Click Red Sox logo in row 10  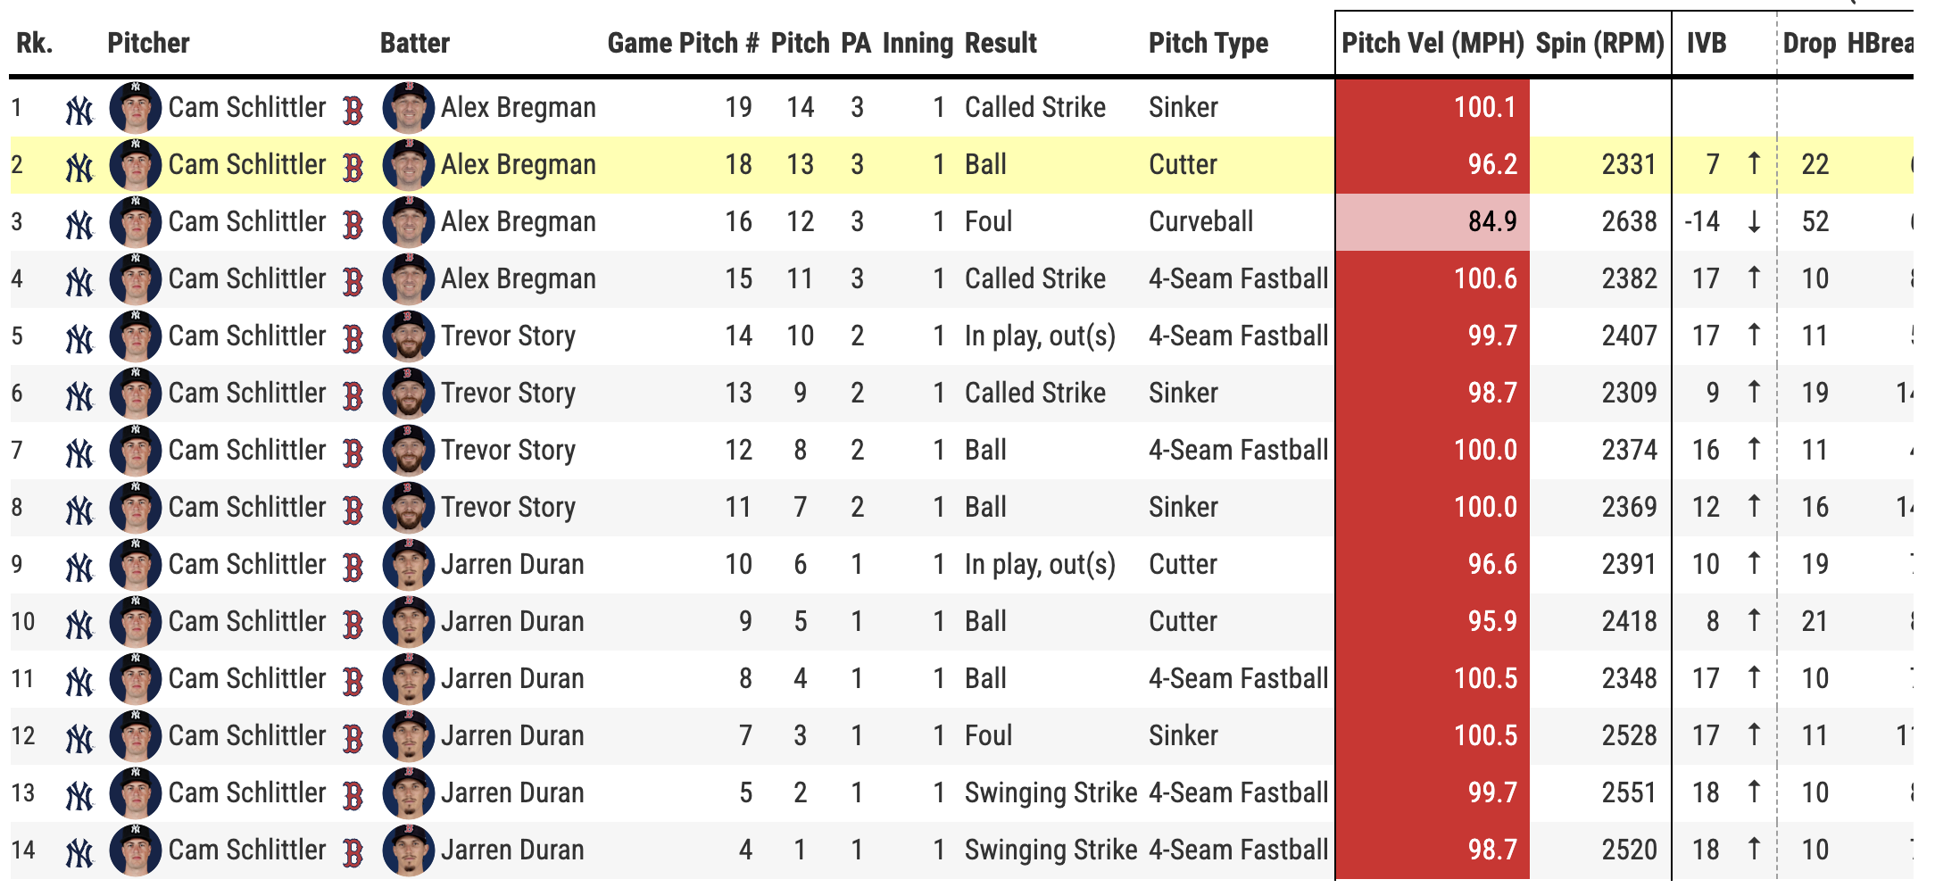(353, 624)
